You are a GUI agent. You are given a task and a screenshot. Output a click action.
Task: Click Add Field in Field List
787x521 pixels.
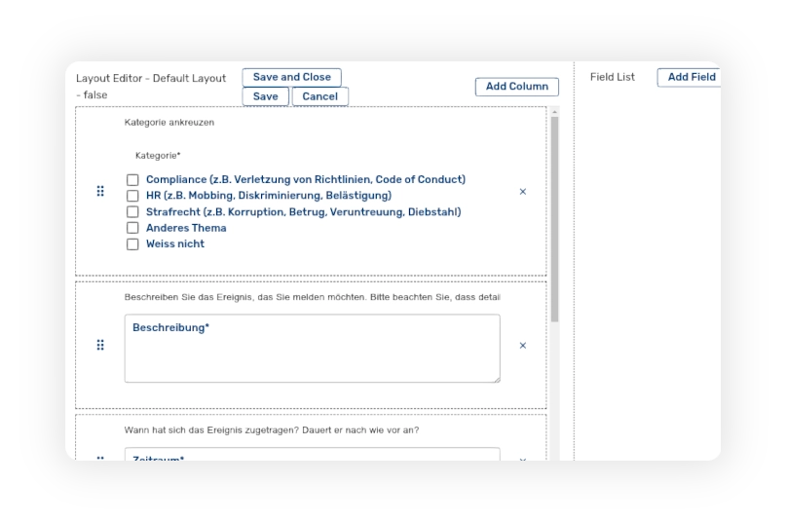coord(691,77)
